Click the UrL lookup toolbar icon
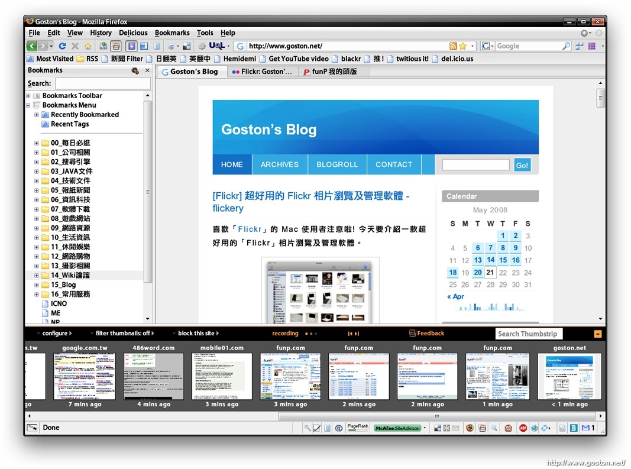631x469 pixels. (216, 46)
